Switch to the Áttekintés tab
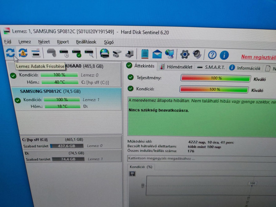 [x=141, y=66]
